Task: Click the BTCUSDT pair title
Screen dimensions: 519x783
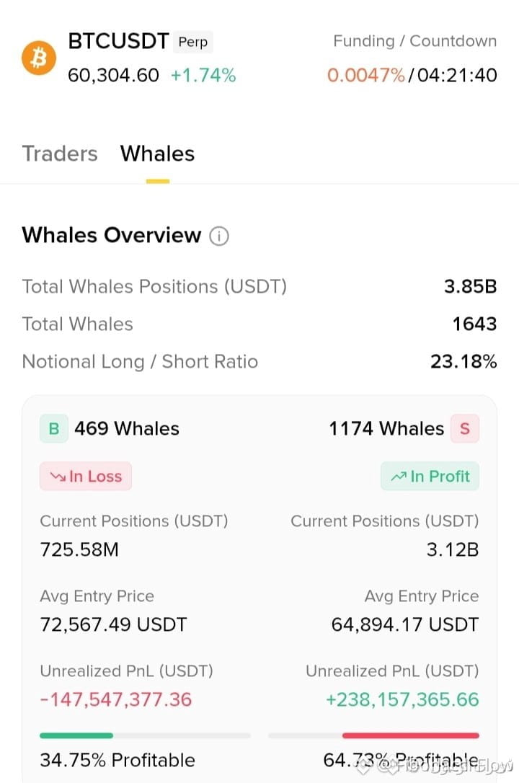Action: click(118, 41)
